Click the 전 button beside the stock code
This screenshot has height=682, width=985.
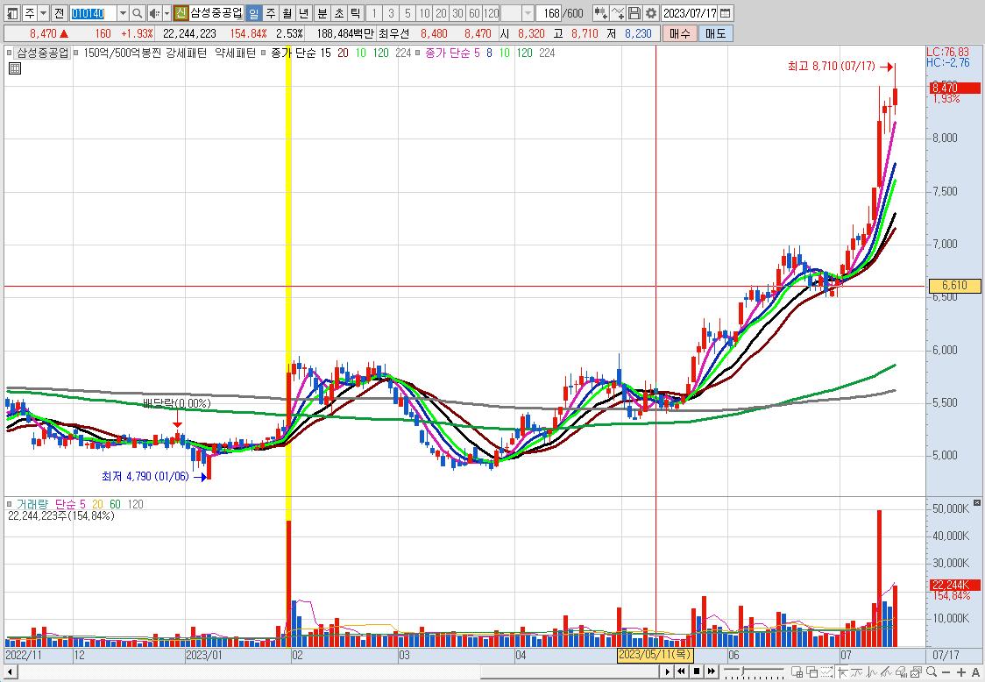tap(59, 12)
